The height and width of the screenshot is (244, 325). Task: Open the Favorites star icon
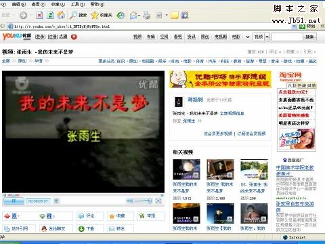(95, 16)
